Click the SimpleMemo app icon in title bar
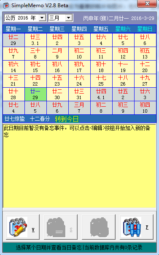 [6, 6]
